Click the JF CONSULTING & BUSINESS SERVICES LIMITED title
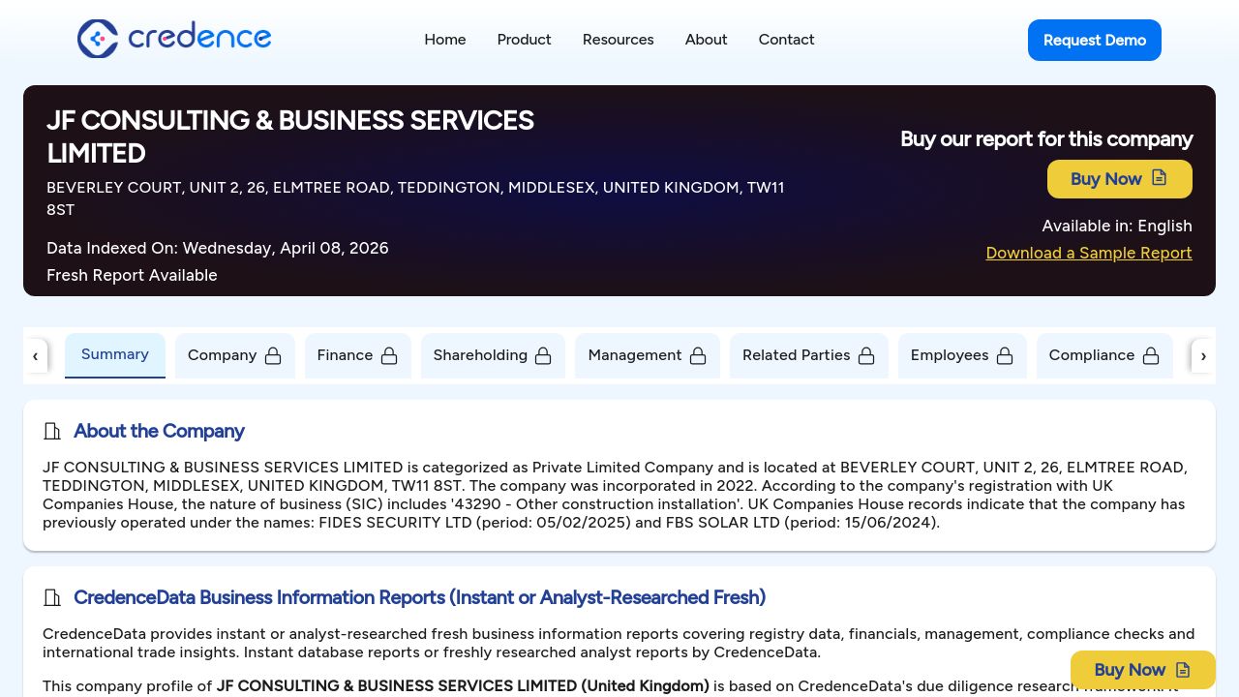Viewport: 1239px width, 697px height. (x=290, y=136)
